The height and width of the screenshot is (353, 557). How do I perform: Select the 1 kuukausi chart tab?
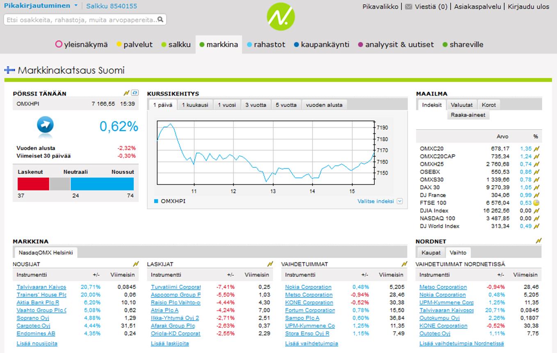pos(195,105)
